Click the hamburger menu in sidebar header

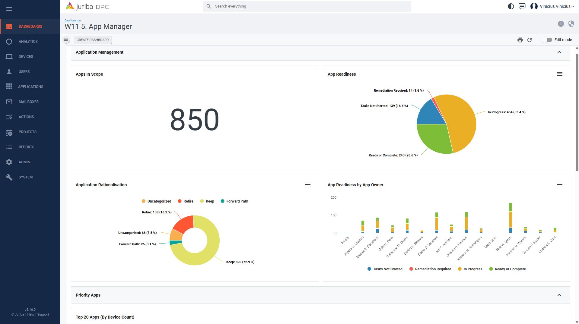click(9, 9)
